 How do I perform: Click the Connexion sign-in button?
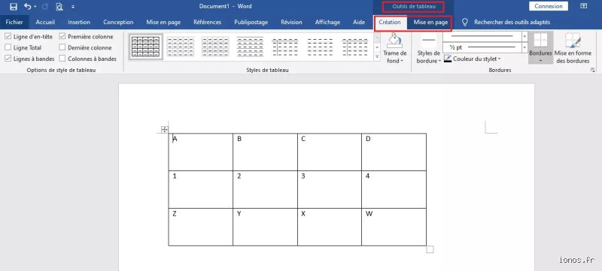(x=549, y=6)
